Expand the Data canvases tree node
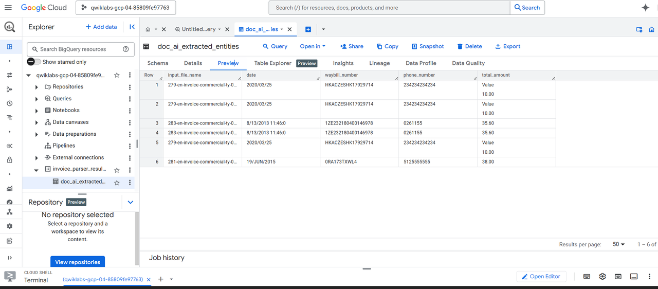This screenshot has width=658, height=289. [36, 122]
